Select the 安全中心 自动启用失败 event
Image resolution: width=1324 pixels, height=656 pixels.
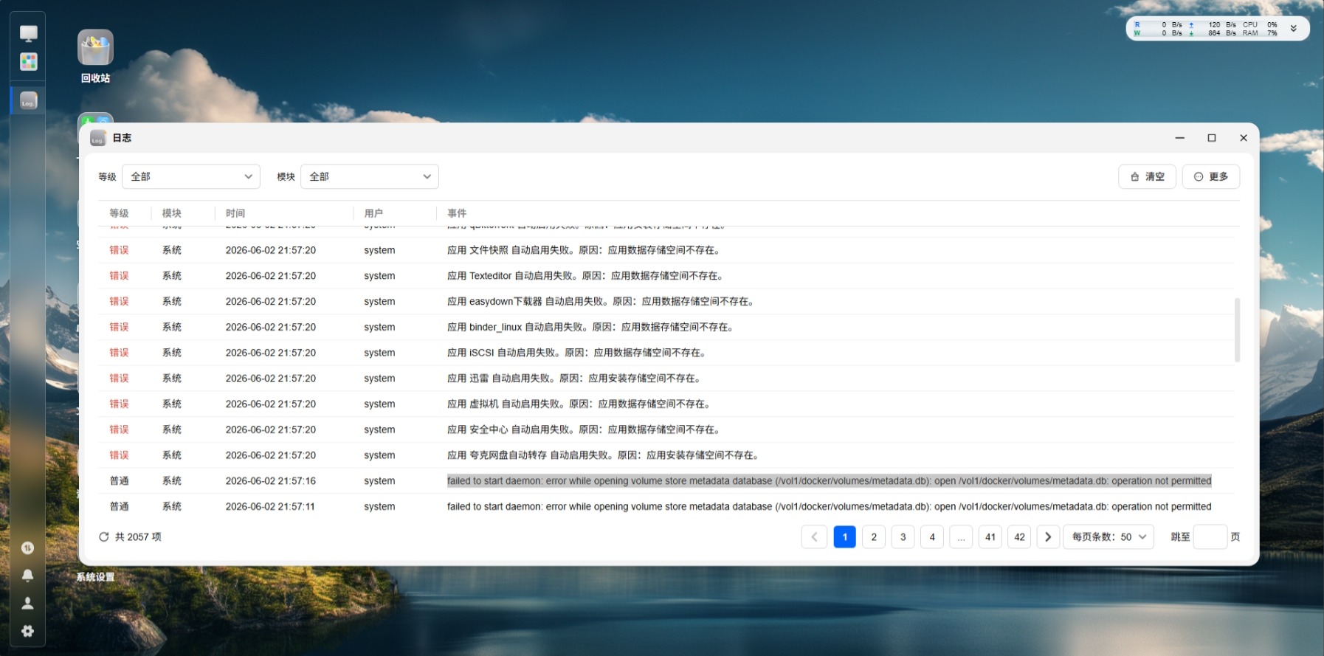coord(584,429)
